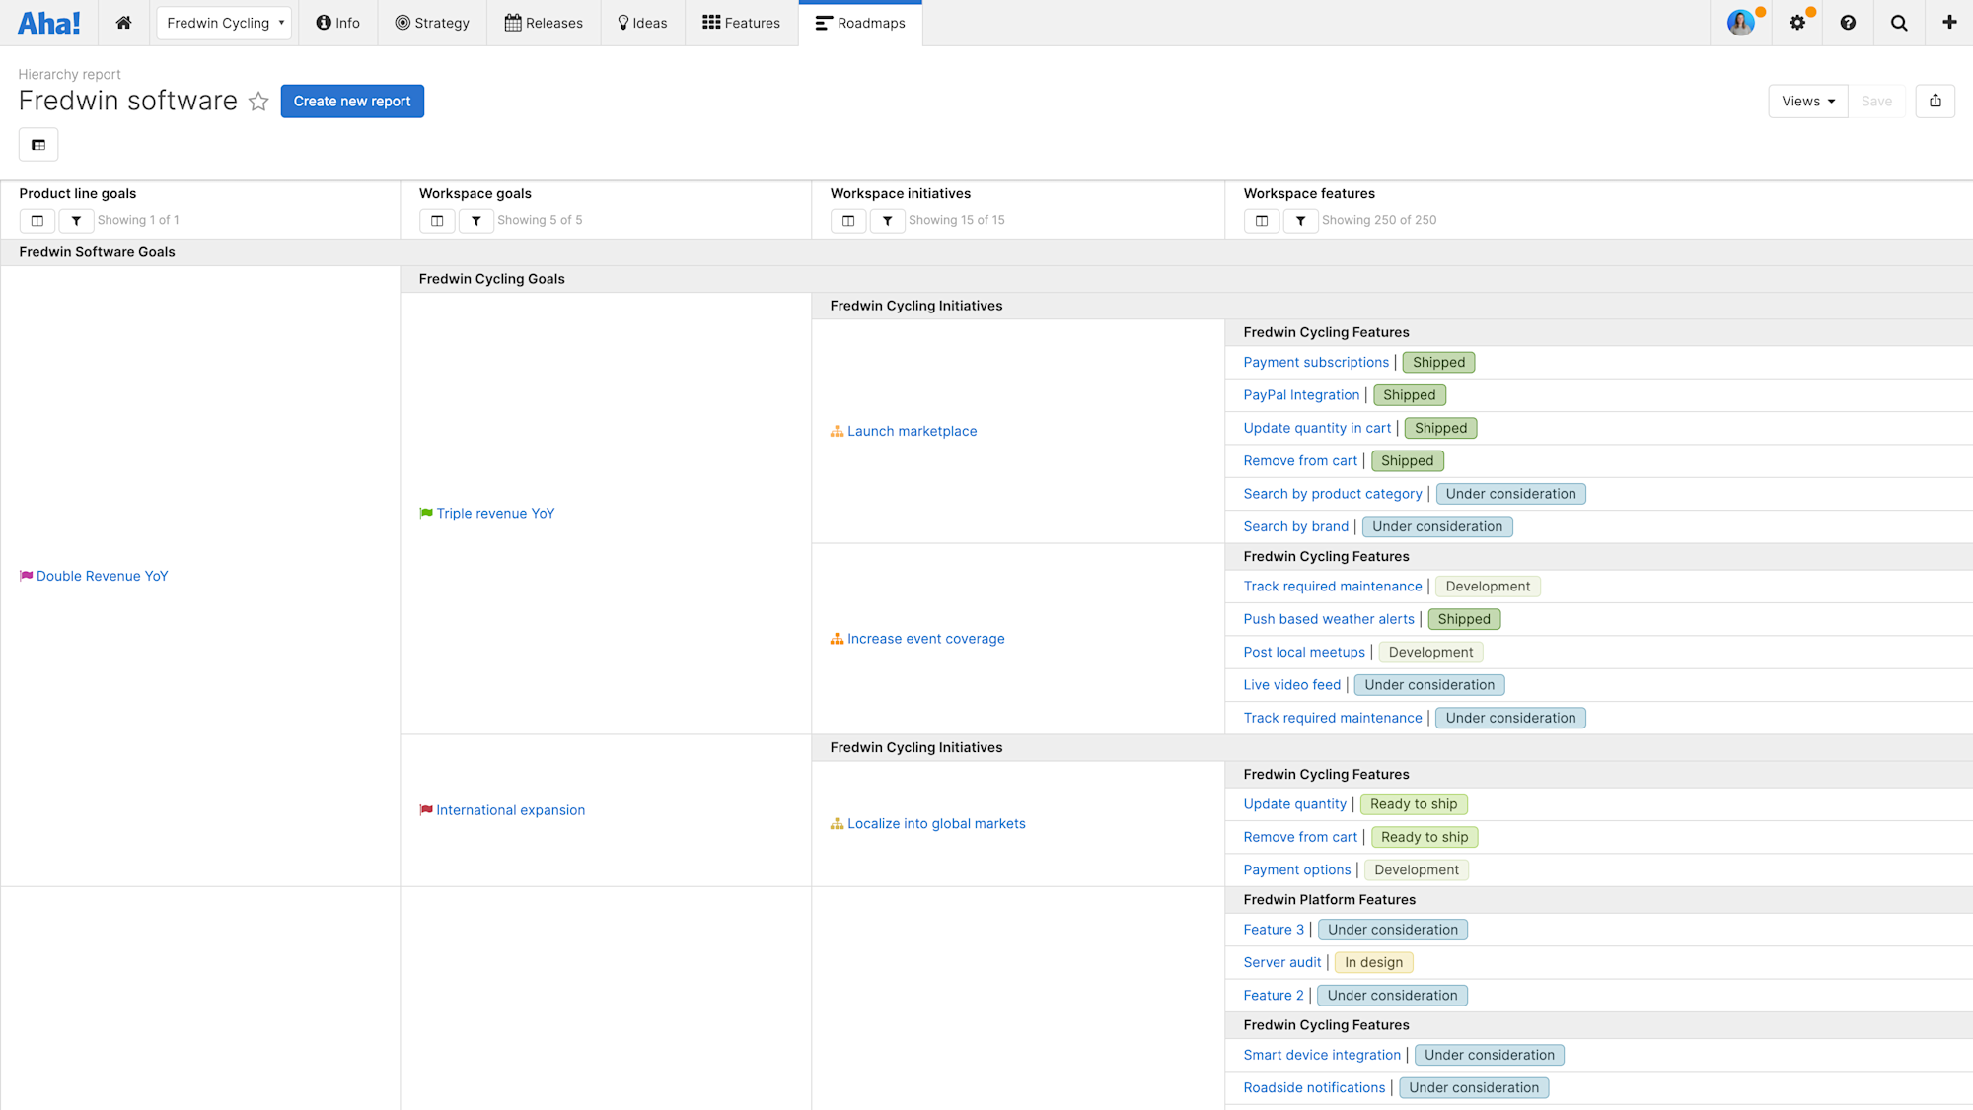Open the share/export report icon
The height and width of the screenshot is (1110, 1973).
[x=1935, y=101]
